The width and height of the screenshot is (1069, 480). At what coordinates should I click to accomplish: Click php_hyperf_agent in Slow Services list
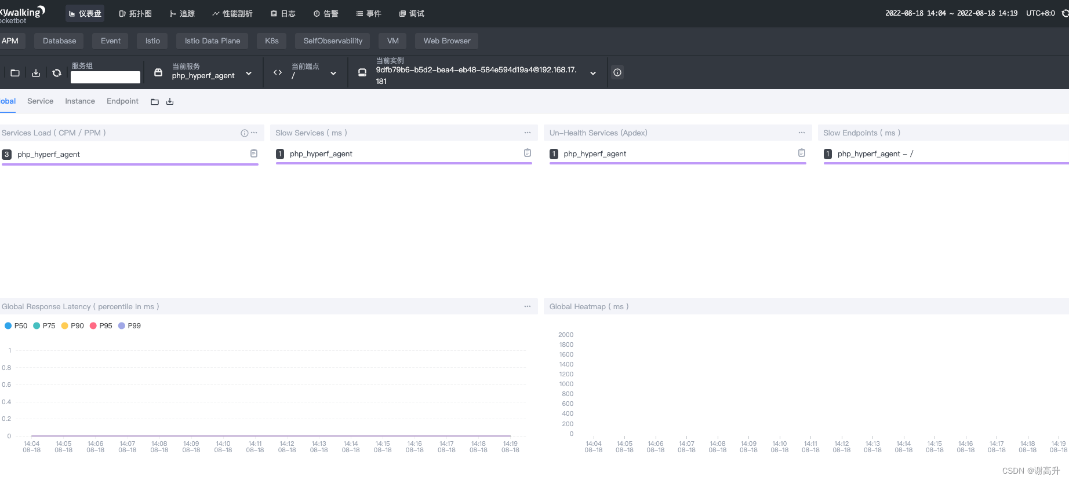(x=321, y=153)
